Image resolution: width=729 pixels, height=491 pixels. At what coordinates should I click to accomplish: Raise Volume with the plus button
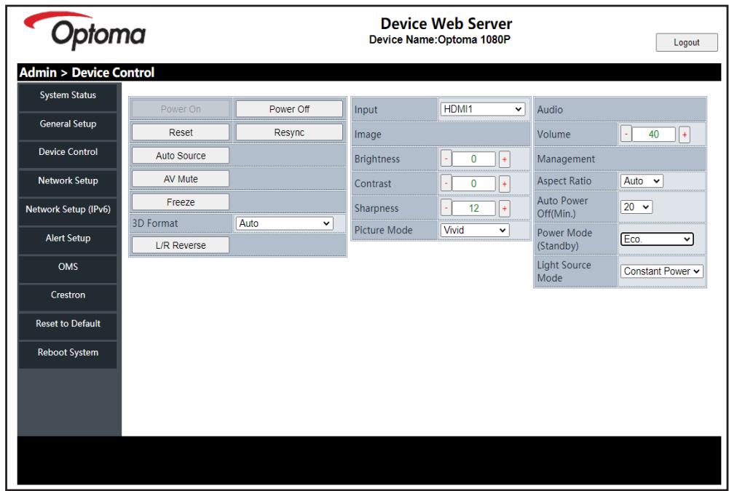point(685,135)
